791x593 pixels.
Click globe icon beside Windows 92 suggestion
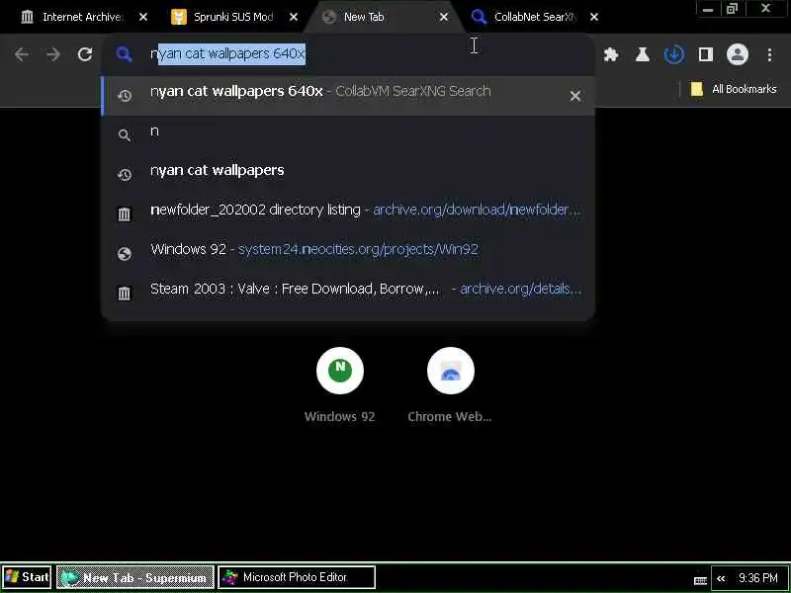pos(125,253)
